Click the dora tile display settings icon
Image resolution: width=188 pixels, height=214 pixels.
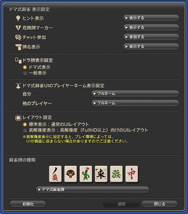point(18,60)
